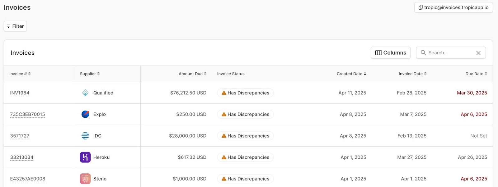Screen dimensions: 498x187
Task: Click the Feb 28, 2025 invoice date
Action: [411, 93]
